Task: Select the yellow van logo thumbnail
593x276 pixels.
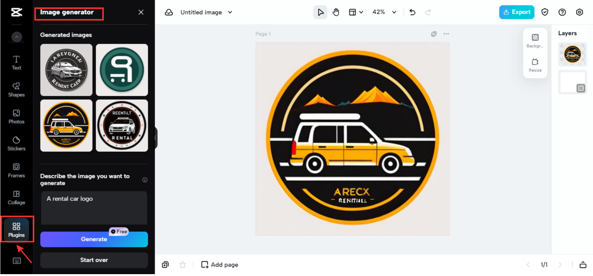Action: tap(66, 126)
